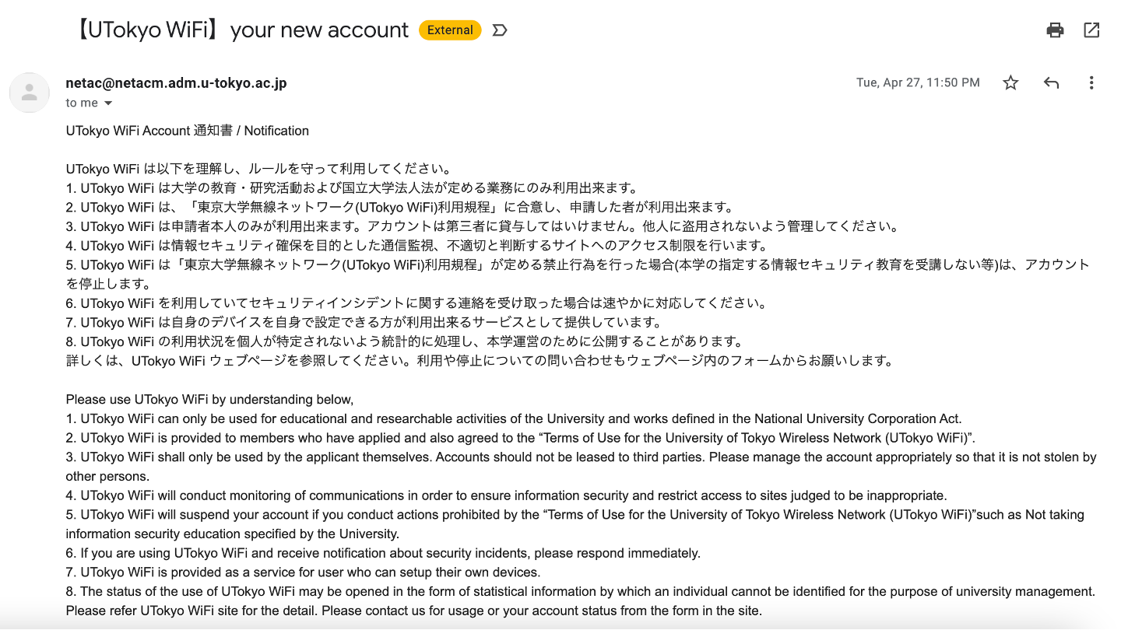Open the three-dot More options menu
This screenshot has height=630, width=1121.
coord(1091,82)
